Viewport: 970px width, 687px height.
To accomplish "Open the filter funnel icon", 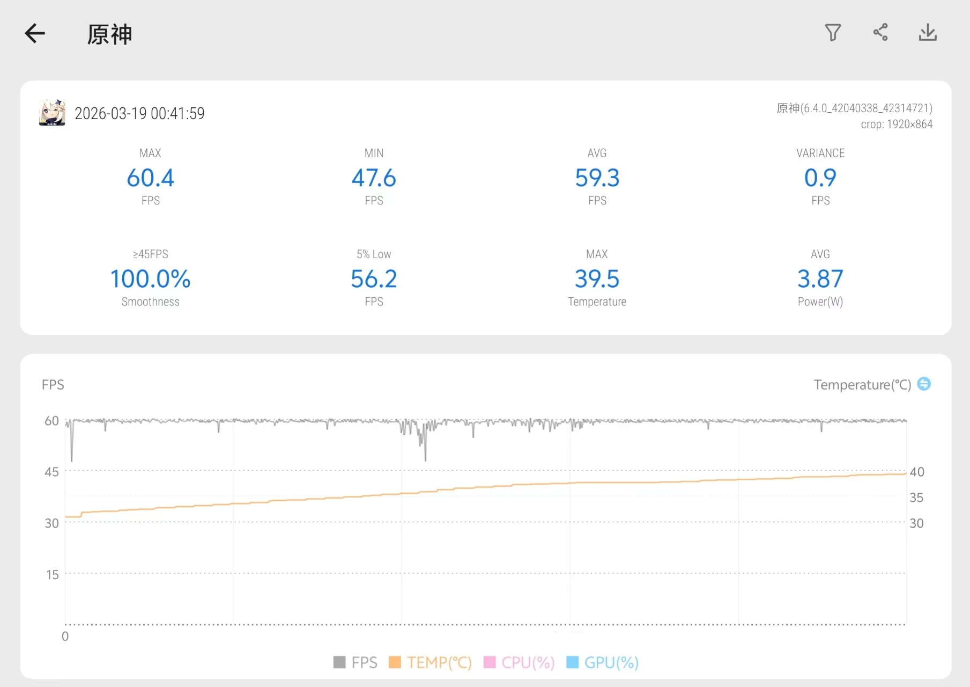I will tap(832, 33).
